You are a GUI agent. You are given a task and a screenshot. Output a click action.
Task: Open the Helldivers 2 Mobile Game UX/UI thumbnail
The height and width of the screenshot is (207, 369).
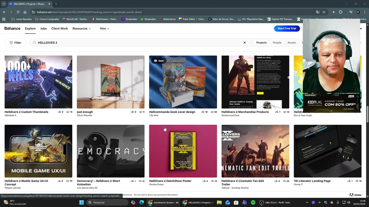point(38,151)
